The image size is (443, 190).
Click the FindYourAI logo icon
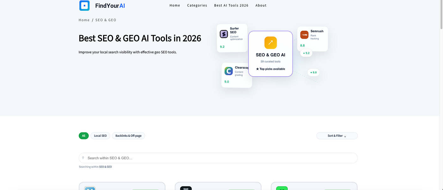point(84,5)
